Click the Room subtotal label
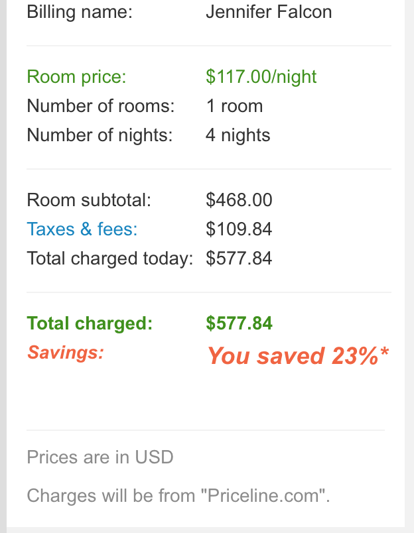The image size is (414, 533). (x=89, y=200)
